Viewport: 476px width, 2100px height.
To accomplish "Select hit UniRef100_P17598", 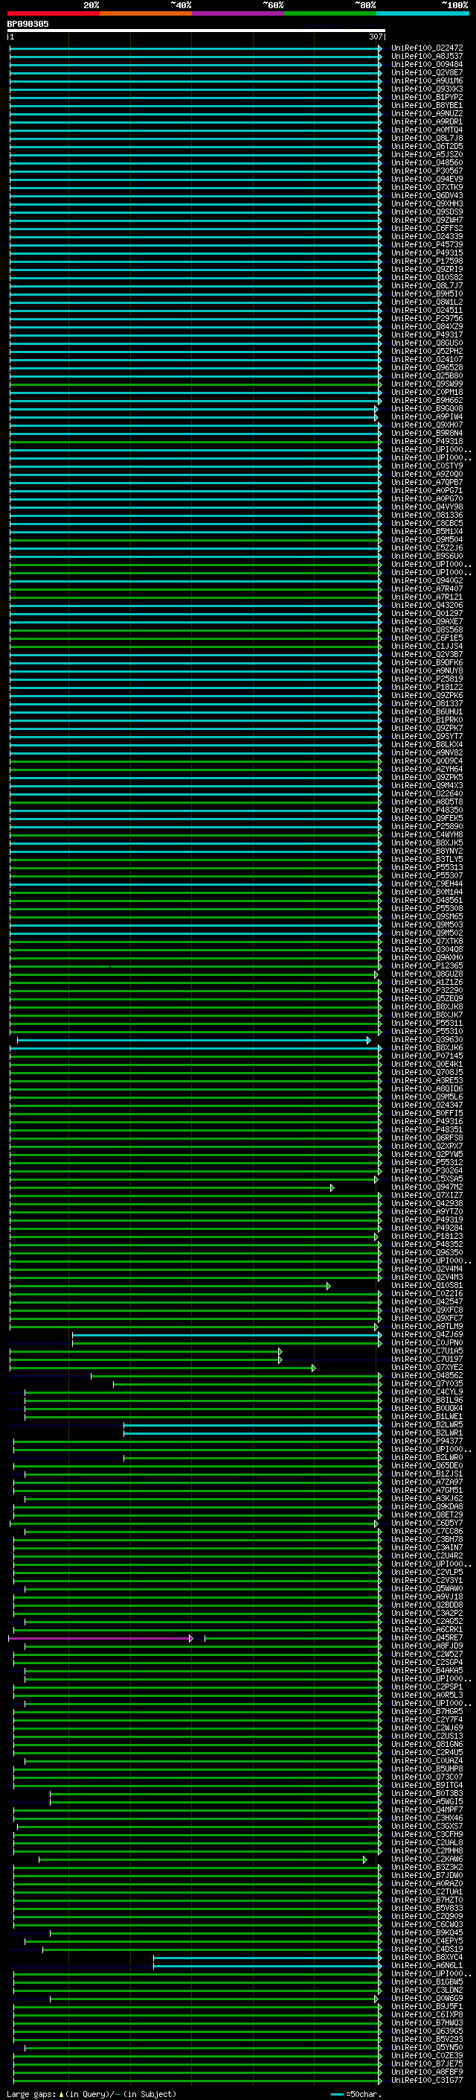I will click(427, 261).
